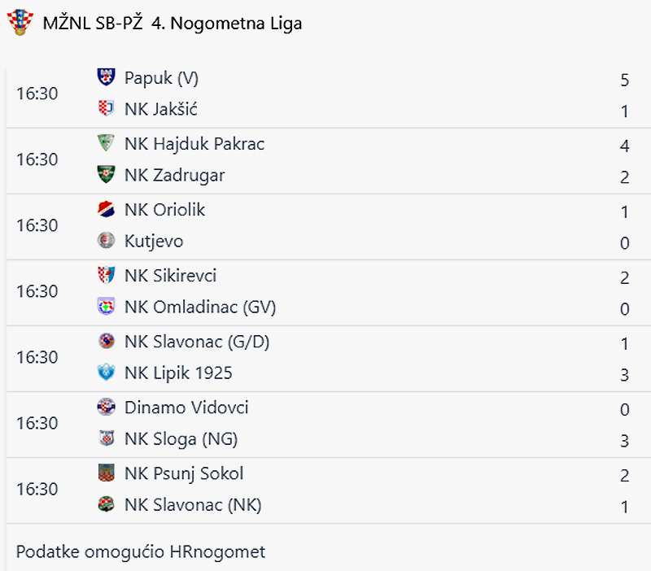The image size is (651, 571).
Task: Click the NK Hajduk Pakrac crest icon
Action: pyautogui.click(x=106, y=143)
